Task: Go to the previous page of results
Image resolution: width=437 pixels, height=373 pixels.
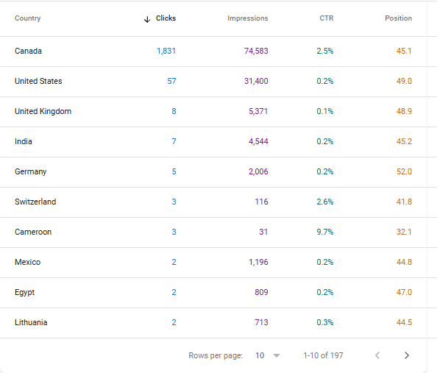Action: click(377, 355)
